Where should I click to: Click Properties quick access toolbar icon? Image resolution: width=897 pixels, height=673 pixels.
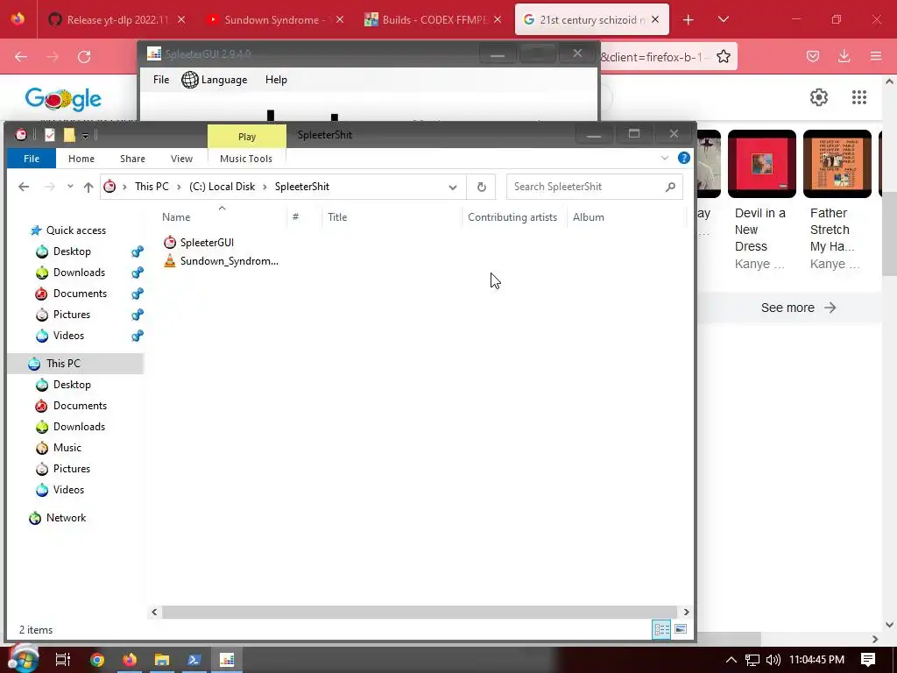coord(50,135)
